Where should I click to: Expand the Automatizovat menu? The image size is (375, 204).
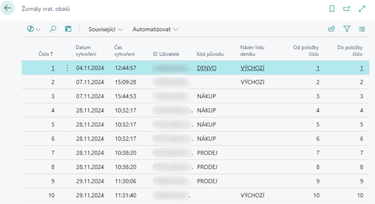pyautogui.click(x=155, y=29)
